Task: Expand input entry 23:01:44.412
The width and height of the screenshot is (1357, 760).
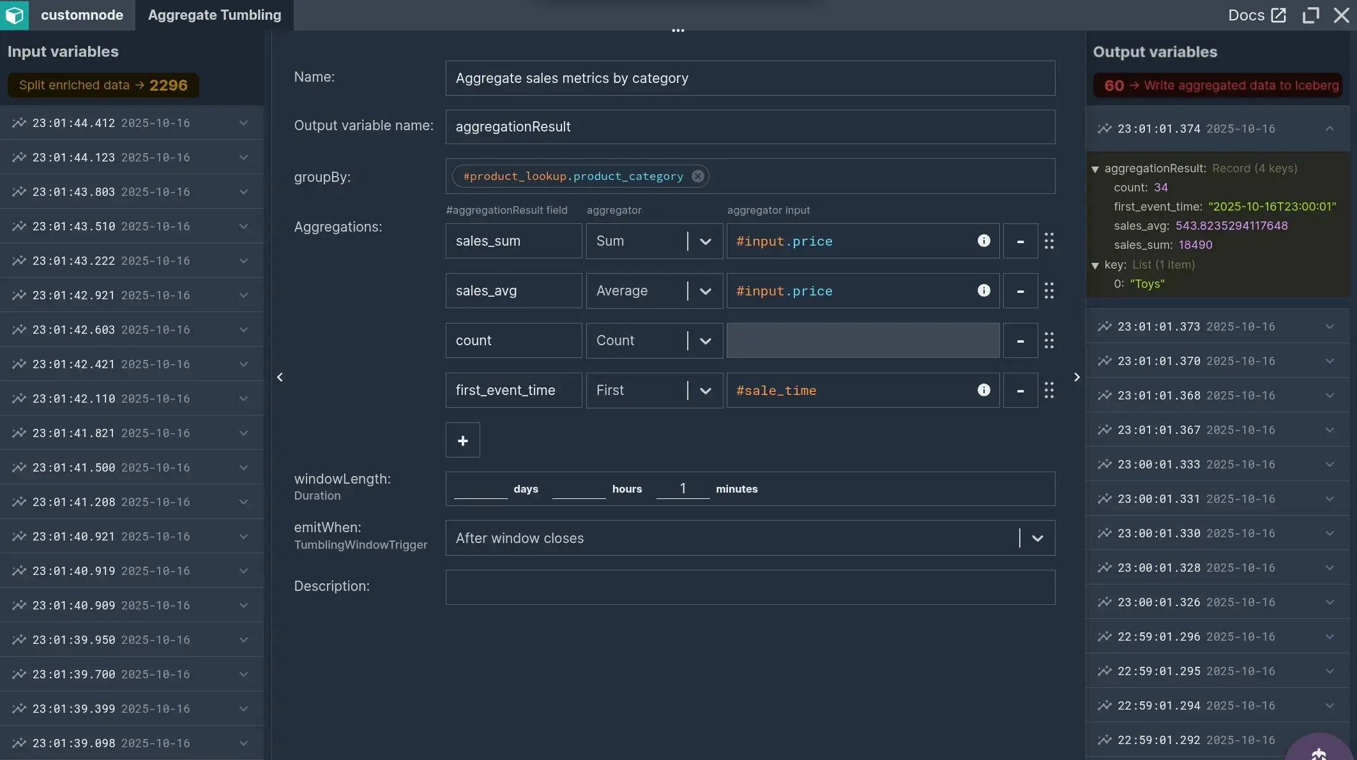Action: (132, 123)
